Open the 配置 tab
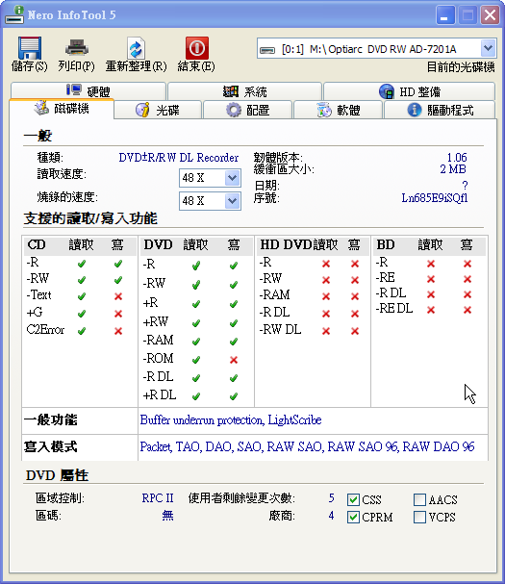Image resolution: width=505 pixels, height=584 pixels. [247, 110]
